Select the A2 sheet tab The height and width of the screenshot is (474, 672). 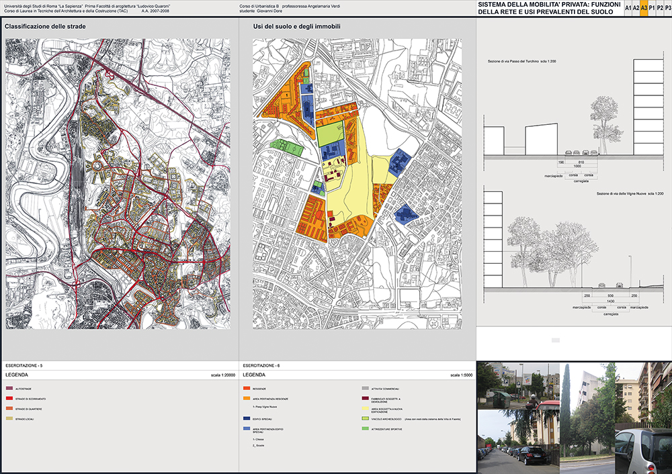636,8
